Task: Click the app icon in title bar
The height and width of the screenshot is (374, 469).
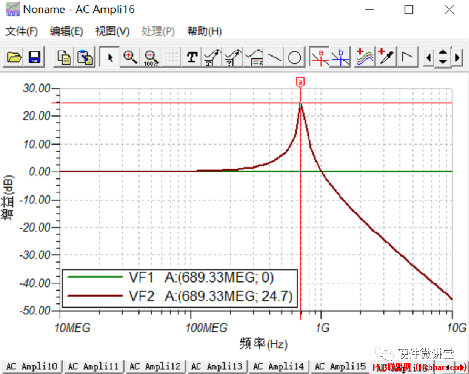Action: coord(13,9)
